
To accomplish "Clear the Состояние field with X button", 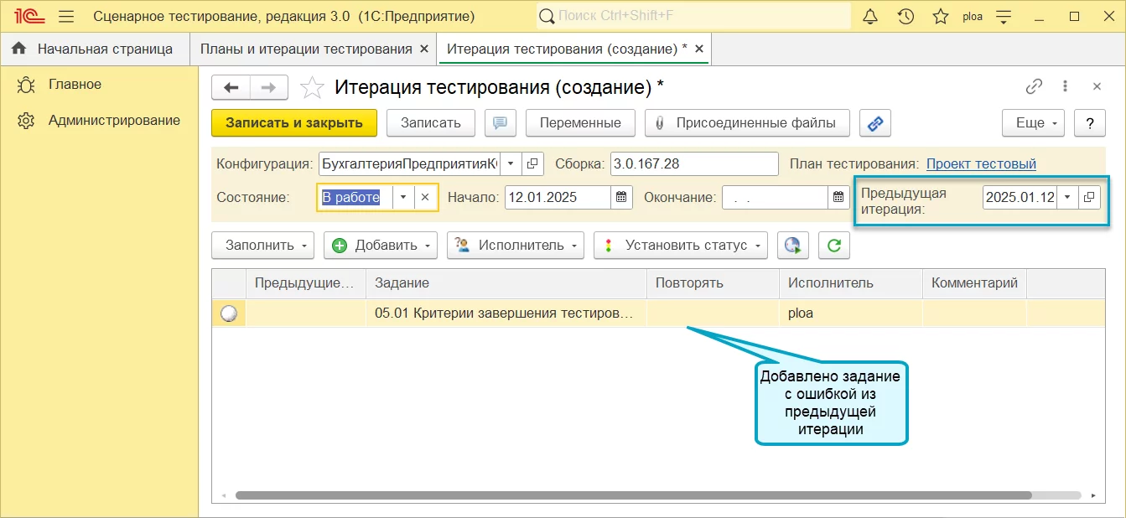I will coord(425,198).
